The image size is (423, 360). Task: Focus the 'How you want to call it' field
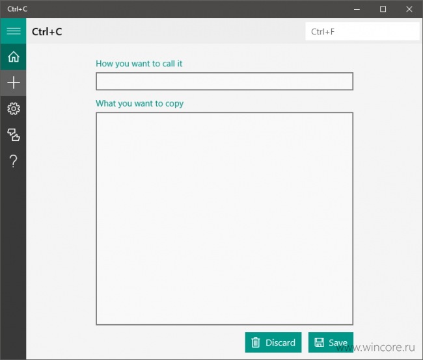(225, 81)
